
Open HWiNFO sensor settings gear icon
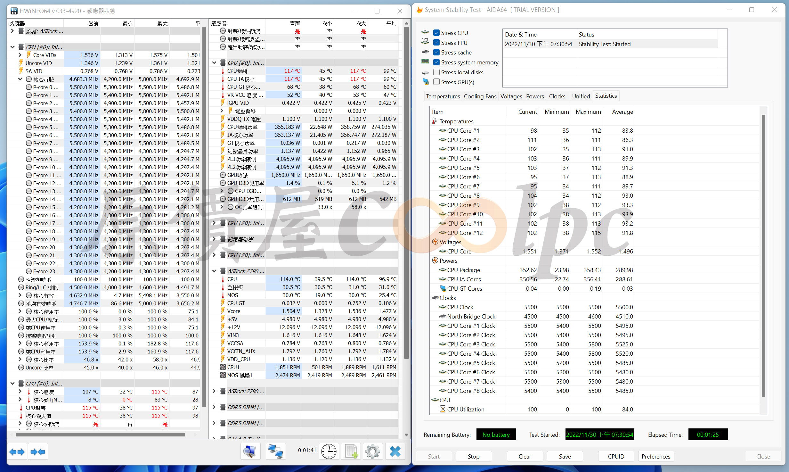[x=373, y=452]
